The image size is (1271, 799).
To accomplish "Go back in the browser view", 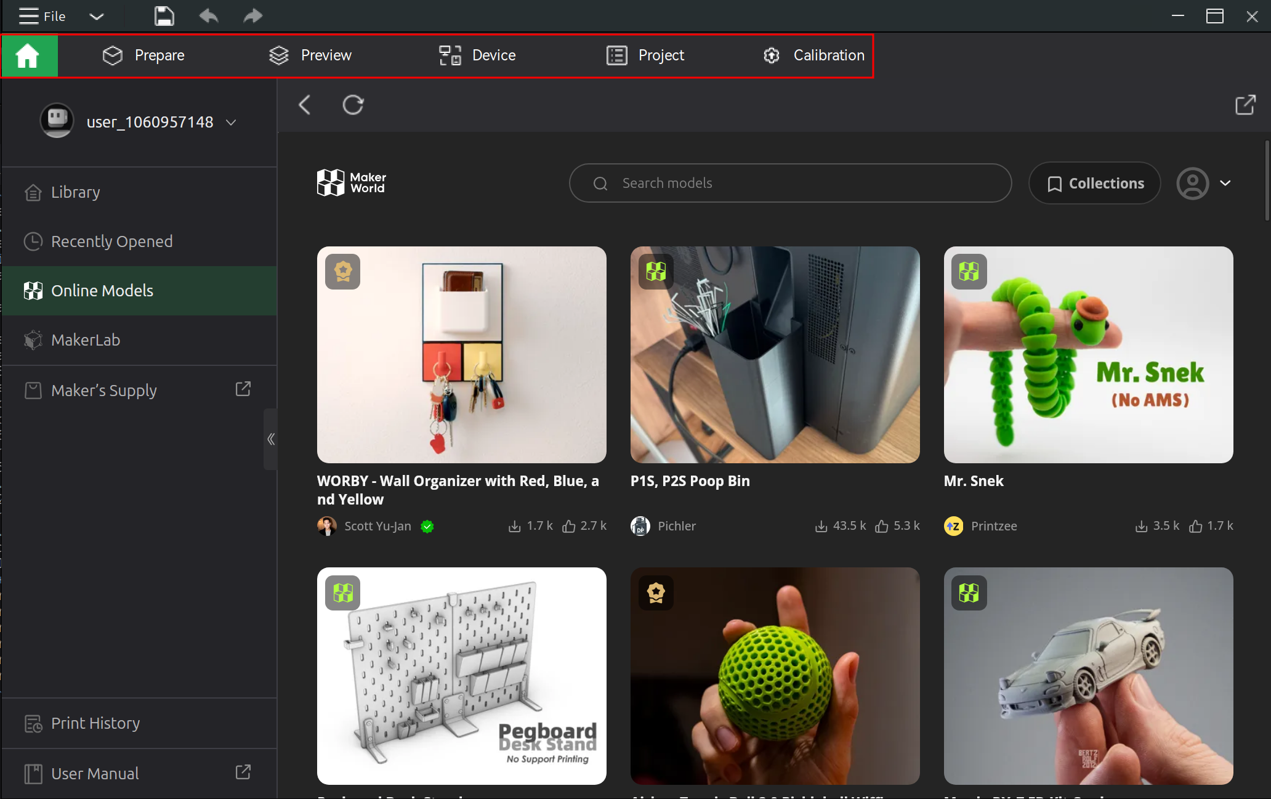I will 305,105.
